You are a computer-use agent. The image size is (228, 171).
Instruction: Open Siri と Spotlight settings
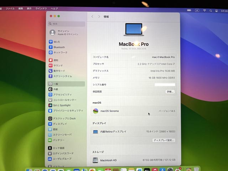click(x=62, y=105)
